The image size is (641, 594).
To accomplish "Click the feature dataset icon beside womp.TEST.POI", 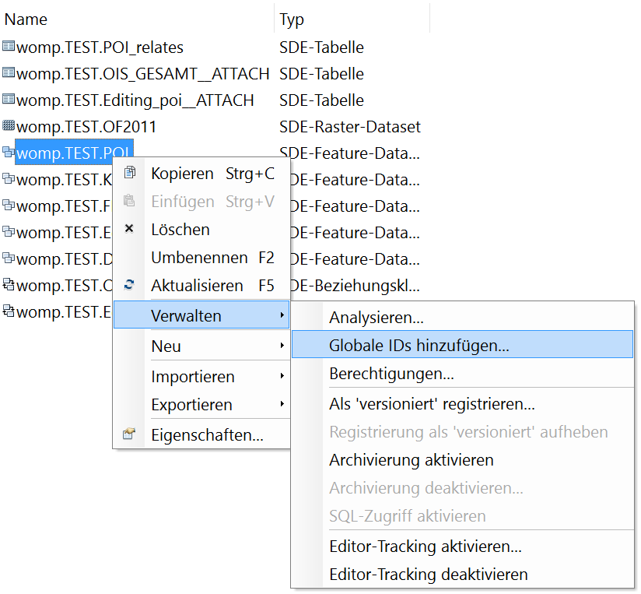I will [8, 153].
